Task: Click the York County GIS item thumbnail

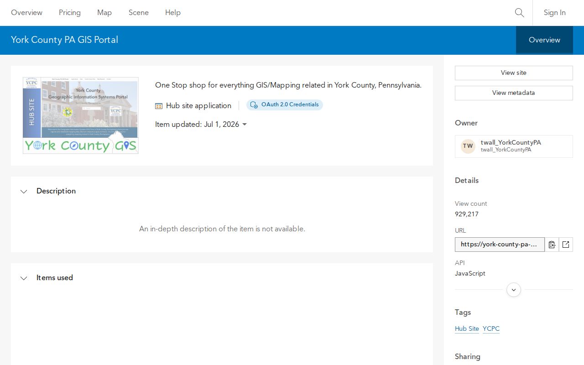Action: pos(81,115)
